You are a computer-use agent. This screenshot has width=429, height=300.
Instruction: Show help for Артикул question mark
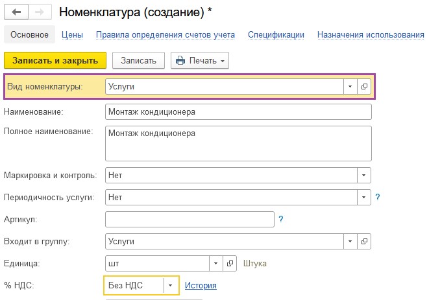tap(281, 219)
